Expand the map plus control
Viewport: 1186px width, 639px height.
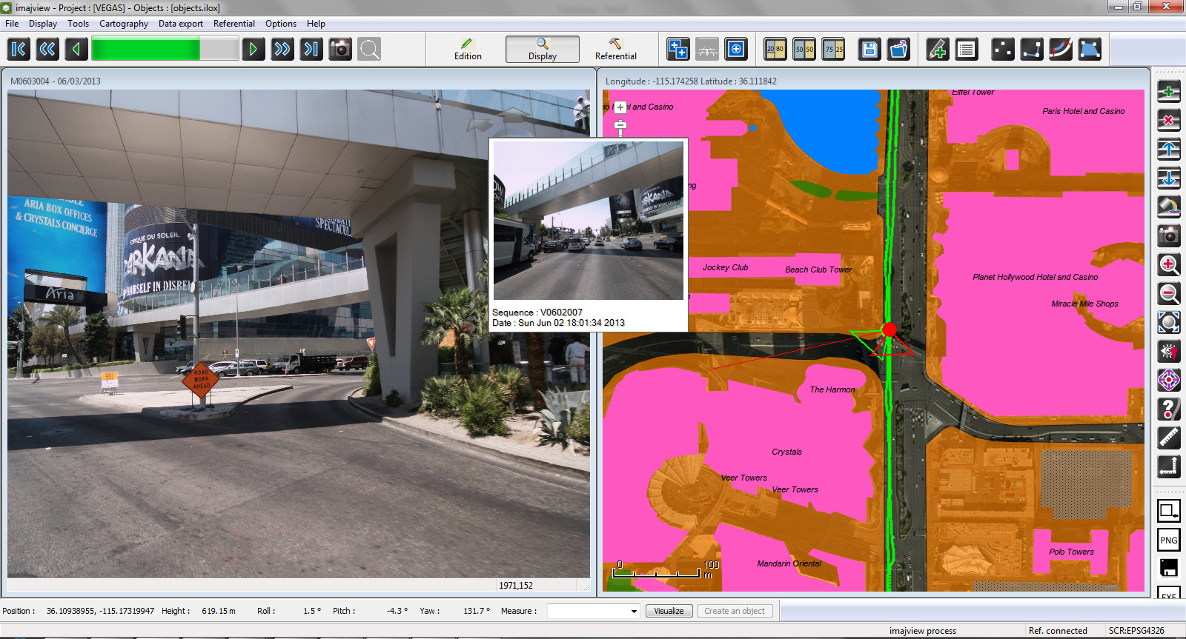coord(620,107)
